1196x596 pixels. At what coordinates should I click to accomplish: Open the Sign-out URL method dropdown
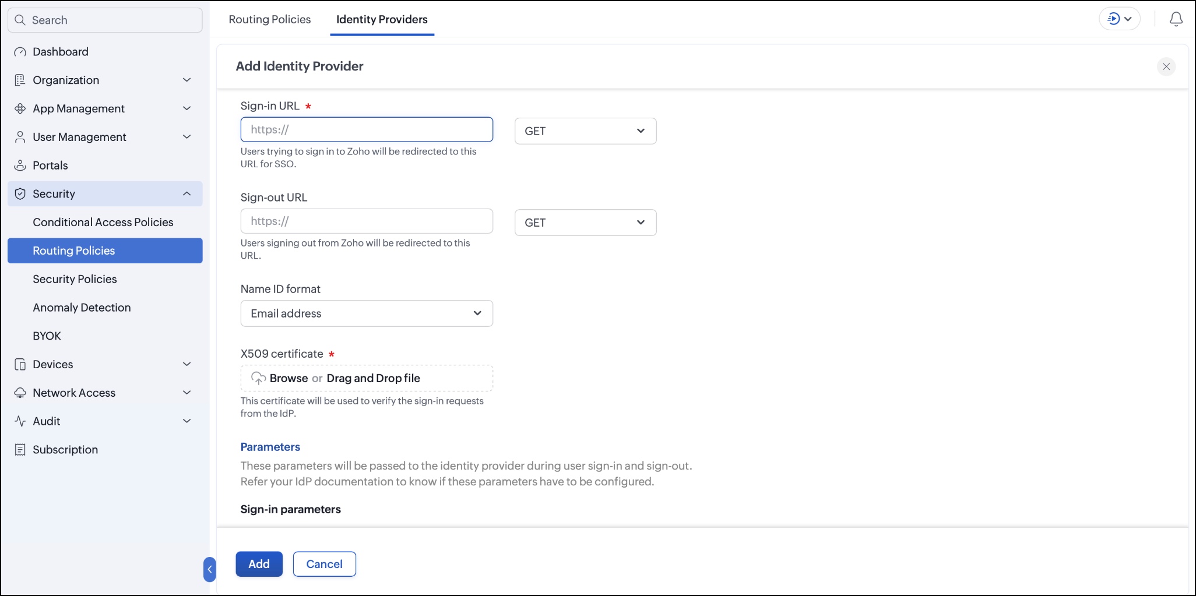[x=585, y=223]
